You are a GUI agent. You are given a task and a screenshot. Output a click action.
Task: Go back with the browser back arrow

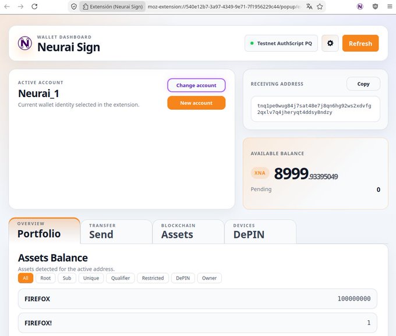7,6
